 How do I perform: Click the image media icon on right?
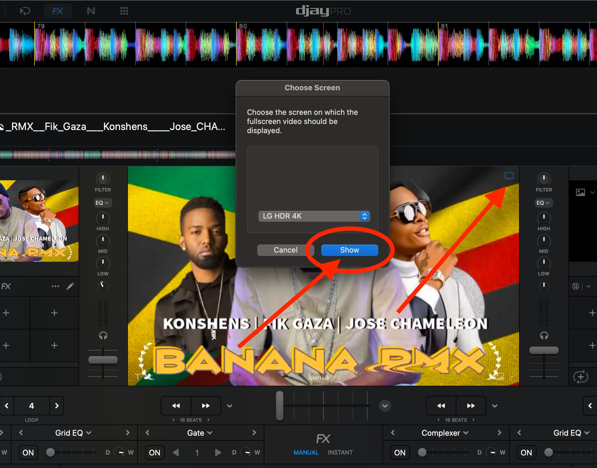point(580,193)
